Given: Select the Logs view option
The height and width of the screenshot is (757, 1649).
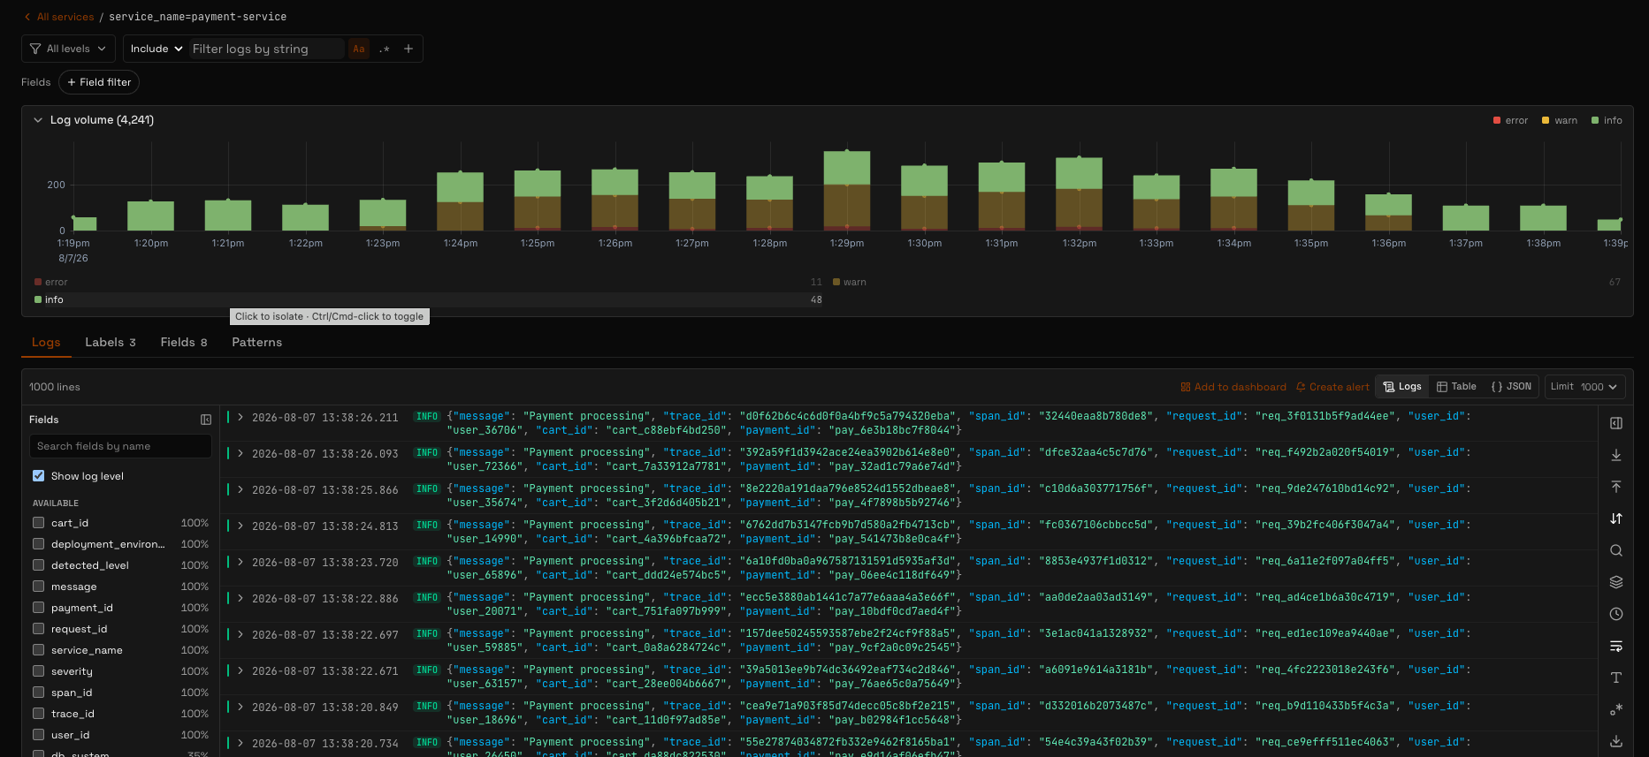Looking at the screenshot, I should tap(1402, 387).
